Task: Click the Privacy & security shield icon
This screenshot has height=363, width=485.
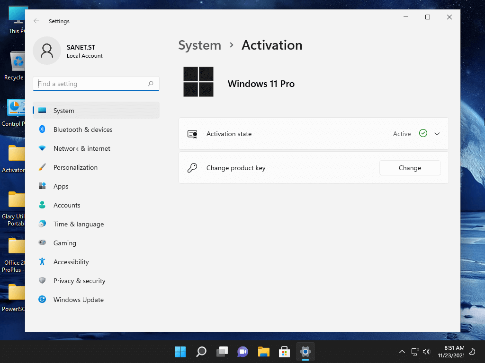Action: pos(42,281)
